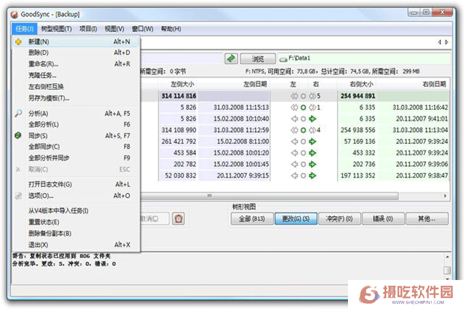Open the 视图(V) menu
This screenshot has width=464, height=309.
(114, 28)
